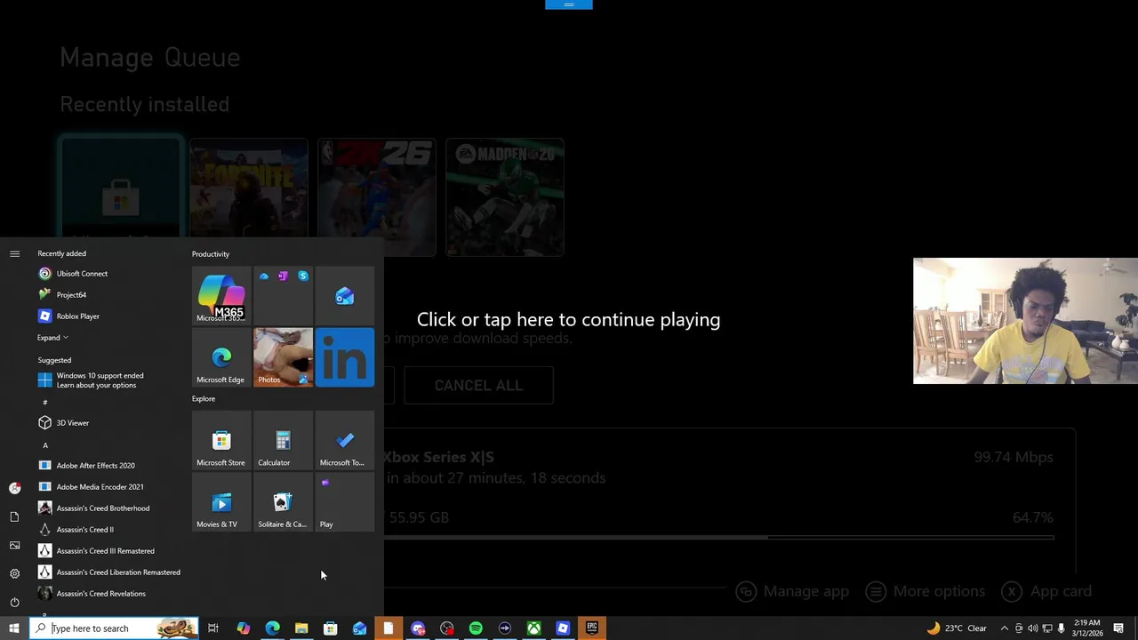Open the Play tile folder
This screenshot has width=1138, height=640.
pyautogui.click(x=345, y=502)
